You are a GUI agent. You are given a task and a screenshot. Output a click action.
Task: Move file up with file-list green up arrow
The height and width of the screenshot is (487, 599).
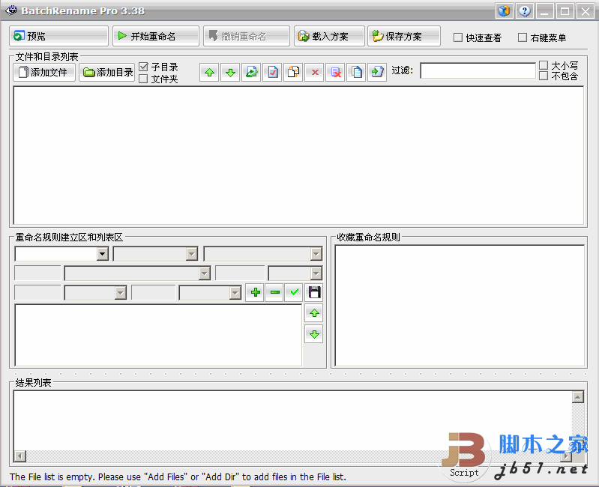coord(209,72)
